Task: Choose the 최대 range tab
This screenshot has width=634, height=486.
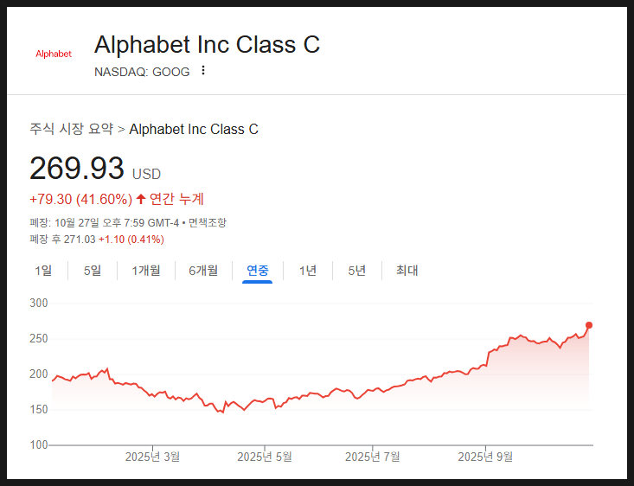Action: (407, 271)
